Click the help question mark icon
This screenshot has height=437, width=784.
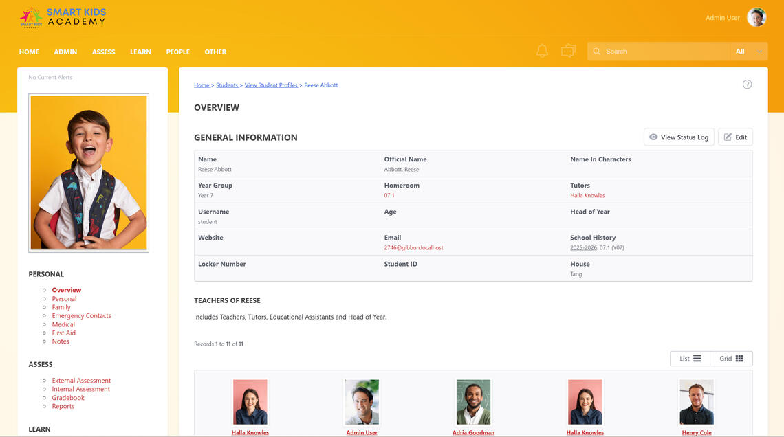coord(747,85)
